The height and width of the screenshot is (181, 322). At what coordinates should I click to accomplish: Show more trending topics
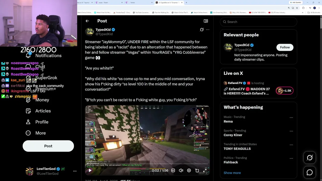tap(232, 173)
